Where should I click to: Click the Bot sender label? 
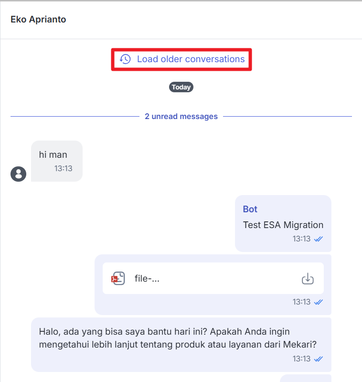tap(250, 209)
